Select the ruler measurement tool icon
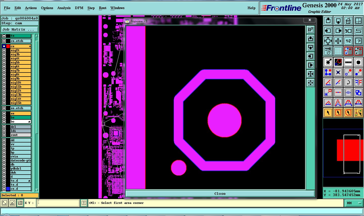 (x=348, y=62)
